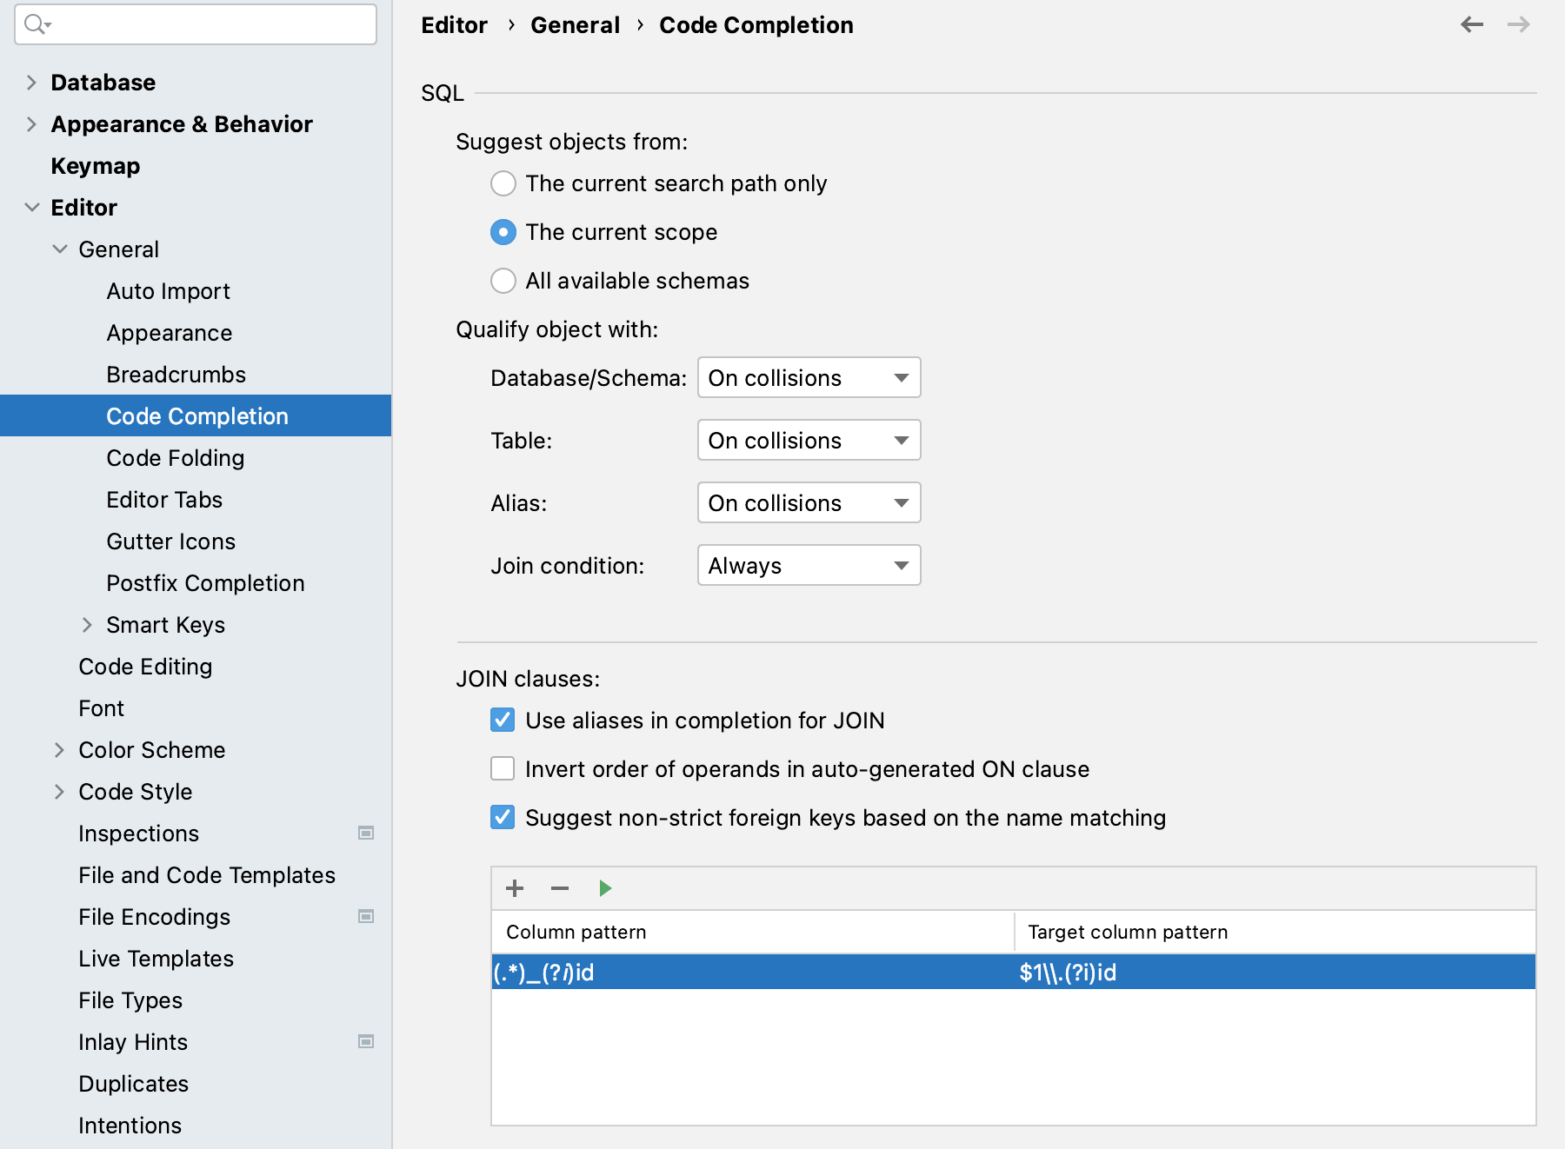The height and width of the screenshot is (1149, 1565).
Task: Open the Join condition Always dropdown
Action: point(809,565)
